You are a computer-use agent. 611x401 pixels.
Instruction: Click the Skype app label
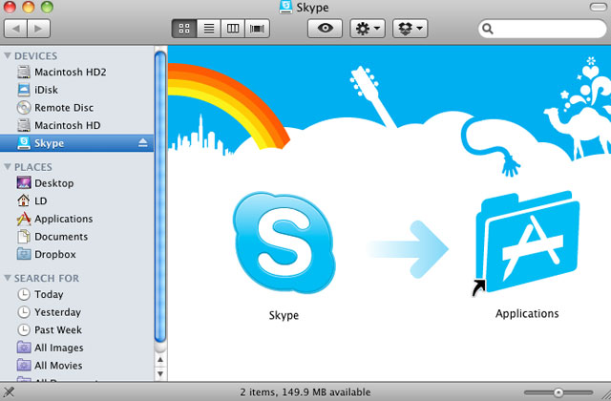(284, 315)
